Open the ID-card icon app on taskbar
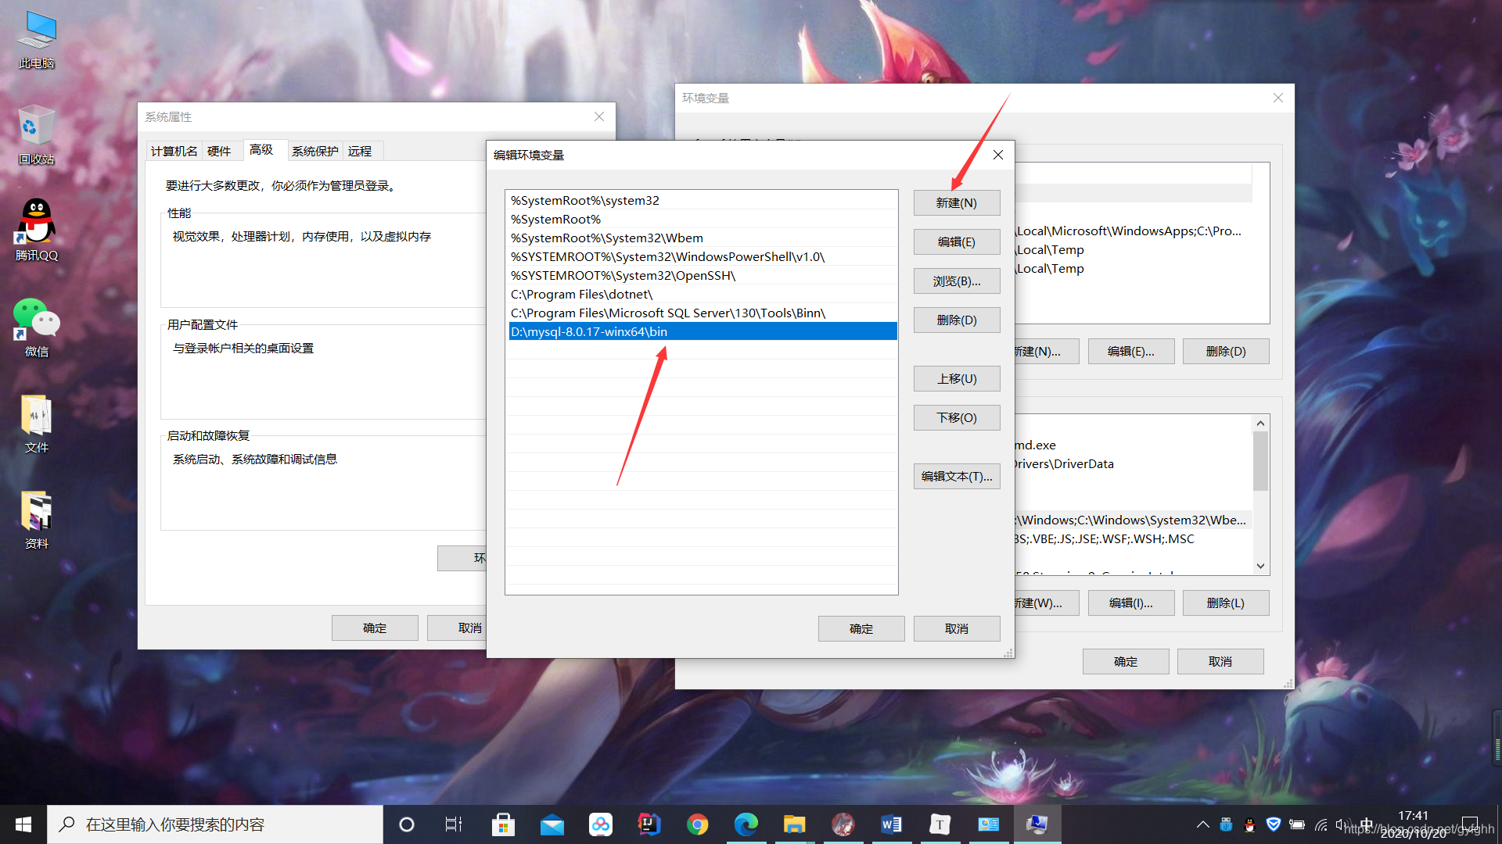The width and height of the screenshot is (1502, 844). click(989, 824)
